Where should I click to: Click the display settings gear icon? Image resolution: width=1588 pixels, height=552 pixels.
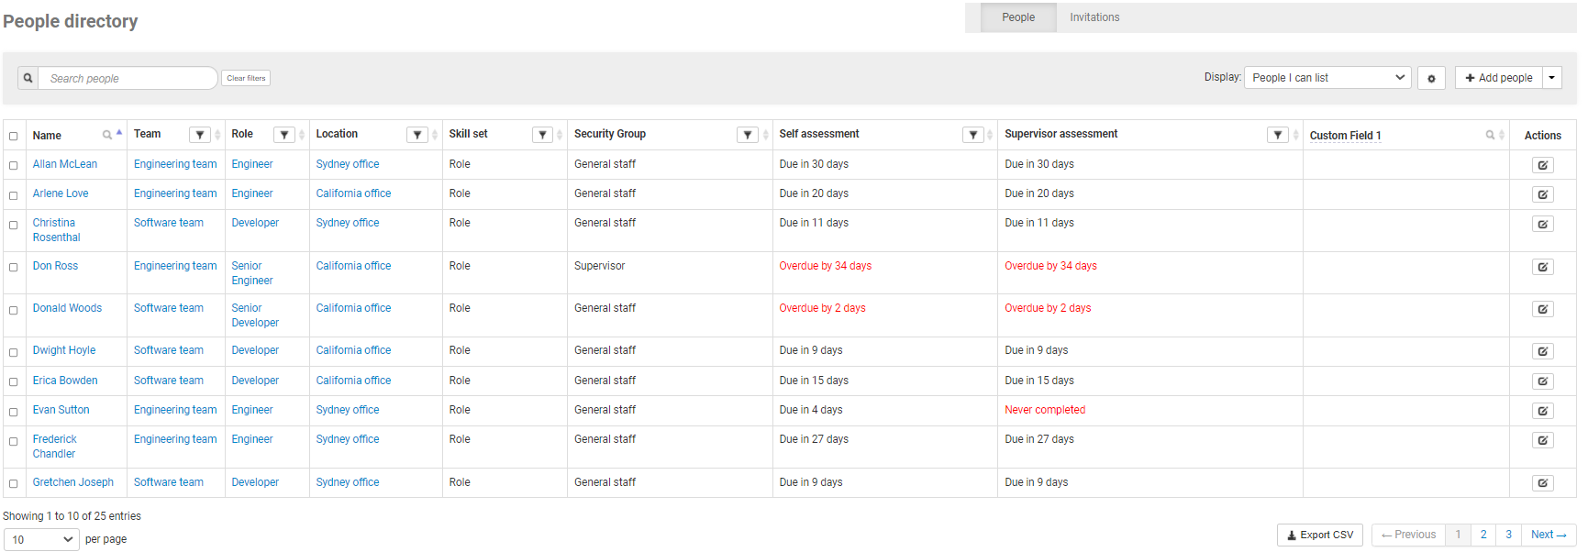click(1431, 78)
